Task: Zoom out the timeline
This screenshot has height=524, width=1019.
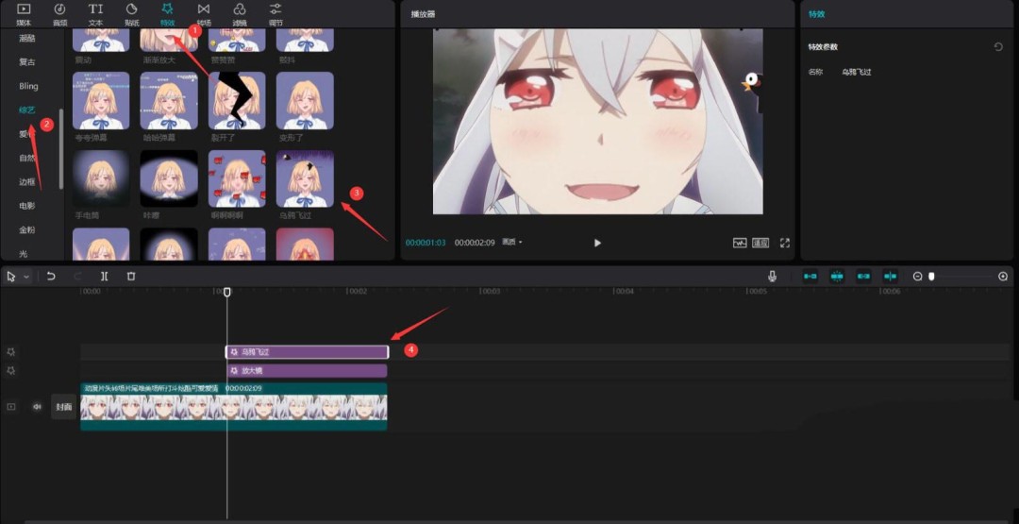Action: coord(918,277)
